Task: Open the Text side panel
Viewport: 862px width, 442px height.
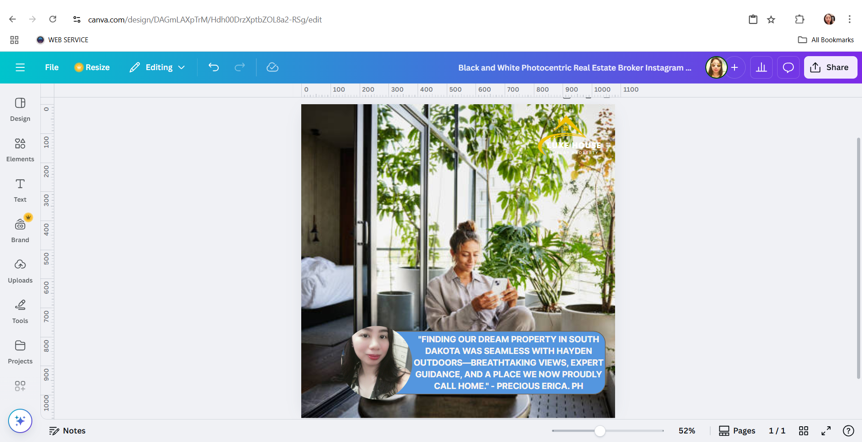Action: point(20,190)
